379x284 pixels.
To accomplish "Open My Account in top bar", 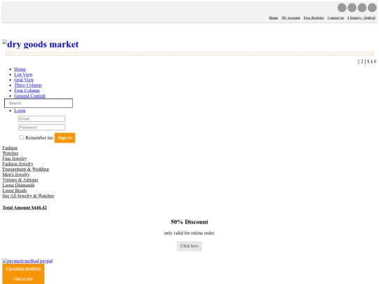I will pos(291,18).
